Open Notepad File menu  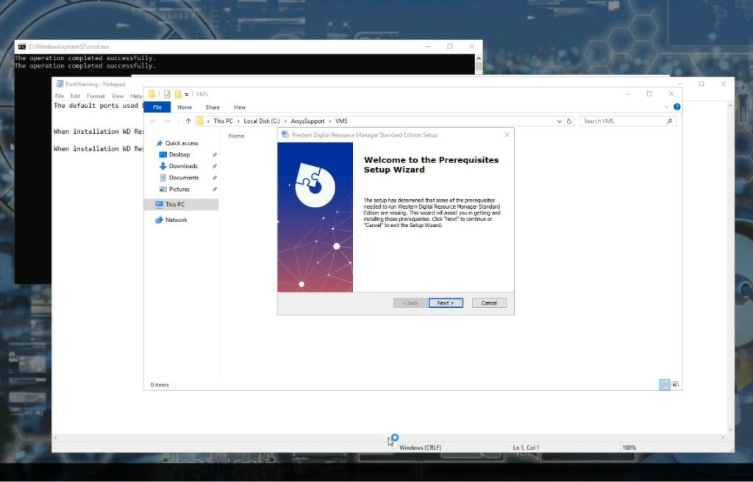tap(60, 96)
